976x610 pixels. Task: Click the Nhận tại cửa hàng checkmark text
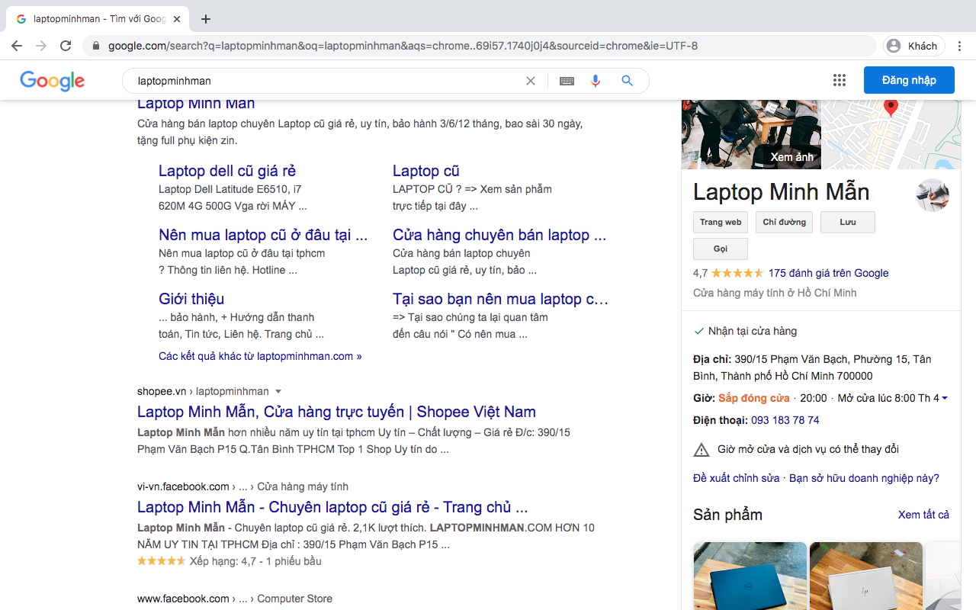tap(753, 331)
